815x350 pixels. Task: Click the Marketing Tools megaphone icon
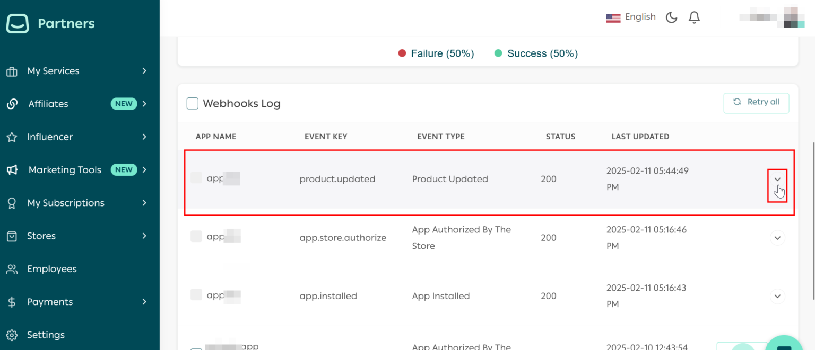[x=12, y=170]
